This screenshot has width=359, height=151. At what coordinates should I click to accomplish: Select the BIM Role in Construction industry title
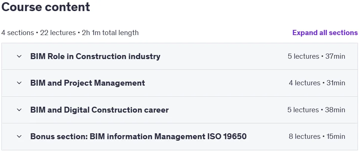pyautogui.click(x=95, y=56)
